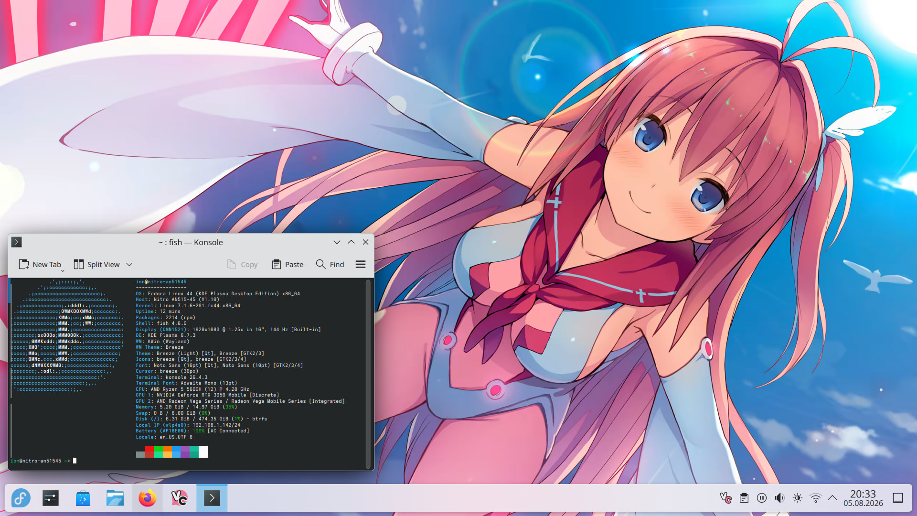
Task: Click the Split View button
Action: point(97,264)
